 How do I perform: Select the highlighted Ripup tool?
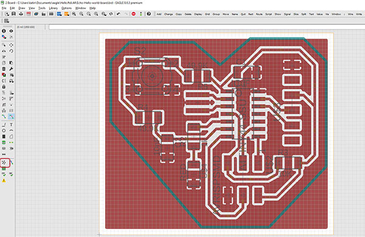11,117
